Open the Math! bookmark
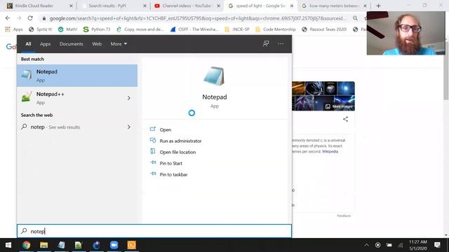 tap(67, 29)
